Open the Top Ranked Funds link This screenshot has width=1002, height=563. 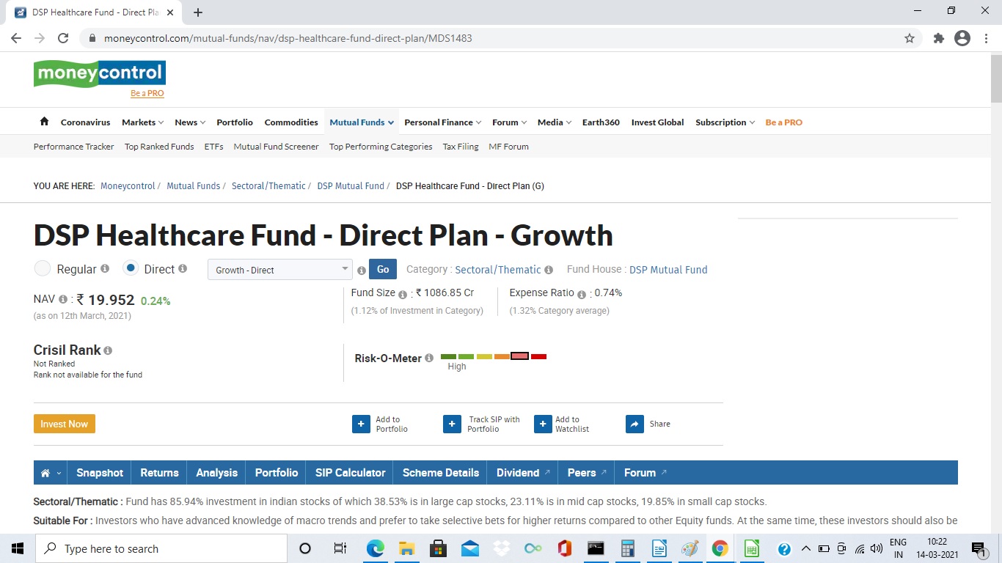click(159, 147)
